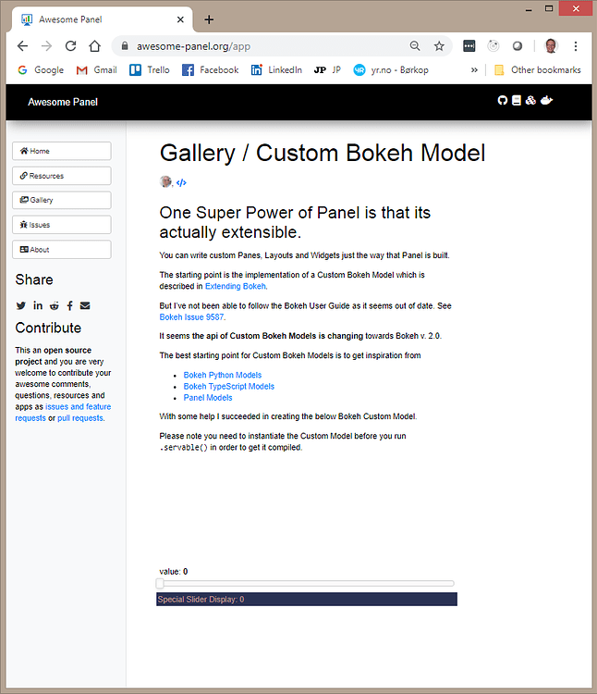The image size is (597, 694).
Task: Click the author avatar under the title
Action: (x=165, y=181)
